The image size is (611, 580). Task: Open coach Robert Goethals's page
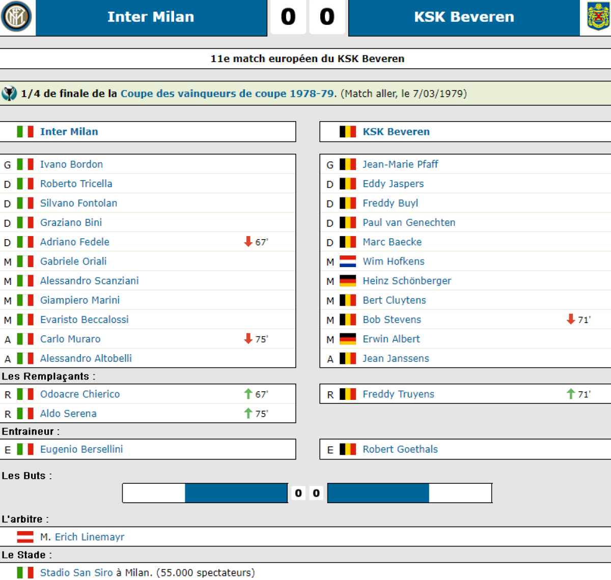pyautogui.click(x=400, y=449)
